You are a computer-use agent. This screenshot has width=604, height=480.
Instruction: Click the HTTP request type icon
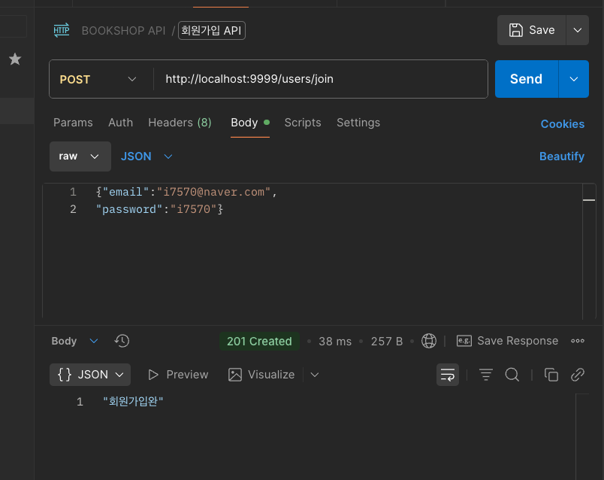[62, 30]
